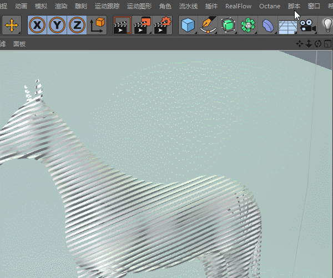Viewport: 333px width, 278px height.
Task: Open the 渲染 menu
Action: click(x=61, y=6)
